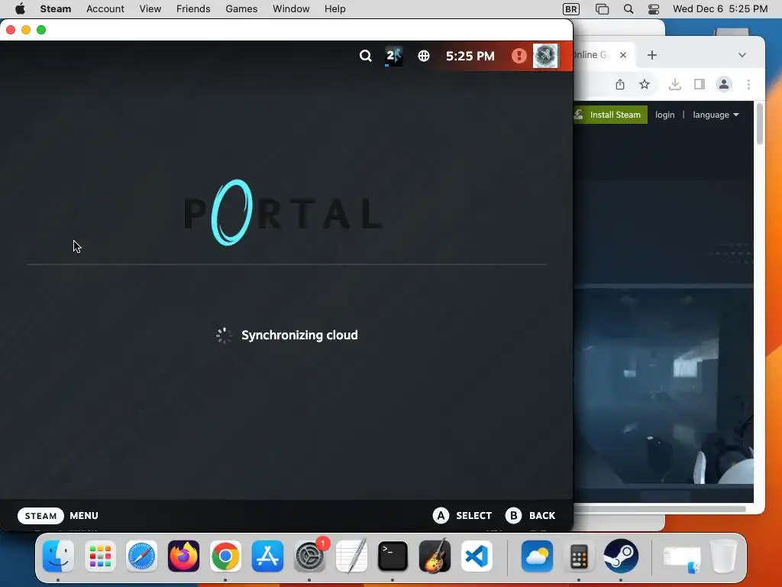782x587 pixels.
Task: Open Calculator from the Dock
Action: pyautogui.click(x=579, y=556)
